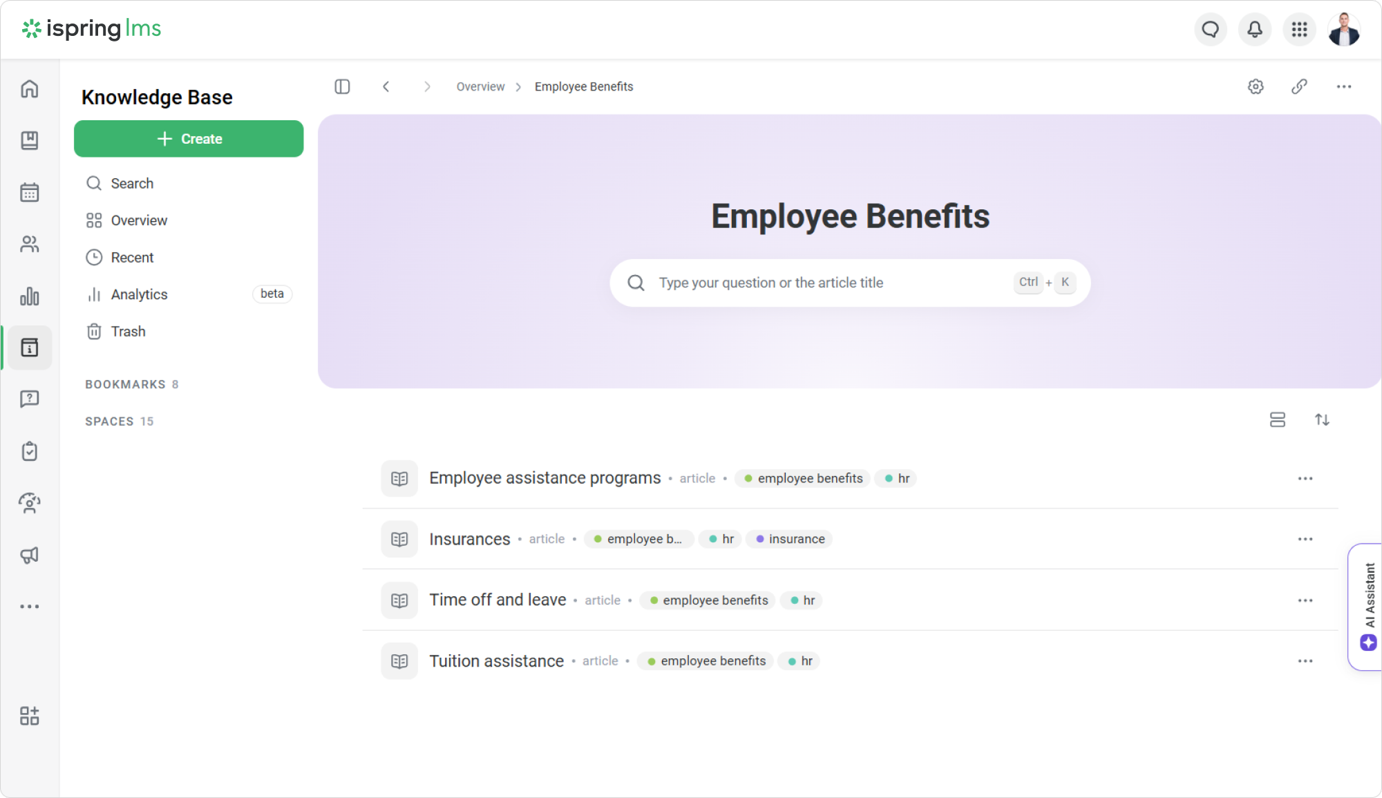This screenshot has width=1382, height=798.
Task: Toggle the sidebar panel visibility
Action: [x=342, y=86]
